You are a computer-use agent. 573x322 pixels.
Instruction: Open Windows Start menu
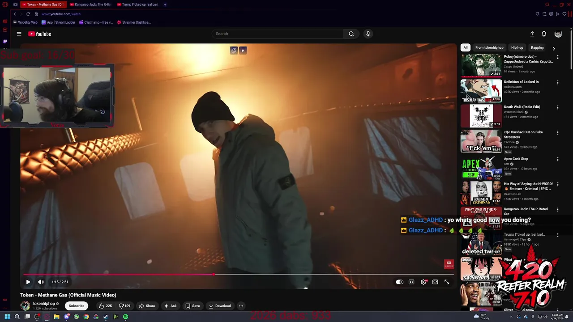point(7,317)
